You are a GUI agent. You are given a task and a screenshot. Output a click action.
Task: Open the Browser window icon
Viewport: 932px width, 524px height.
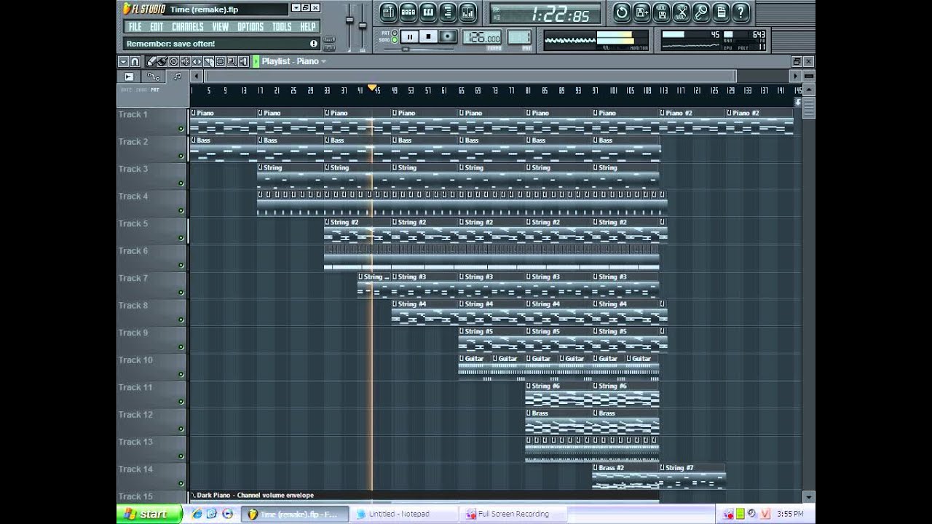coord(448,12)
